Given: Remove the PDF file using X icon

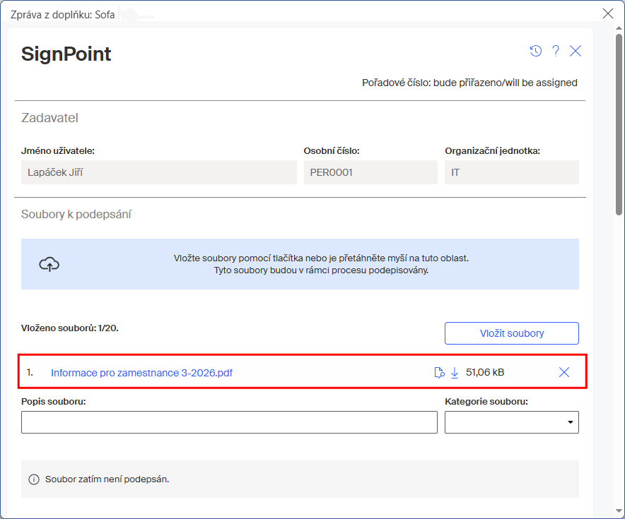Looking at the screenshot, I should tap(564, 372).
